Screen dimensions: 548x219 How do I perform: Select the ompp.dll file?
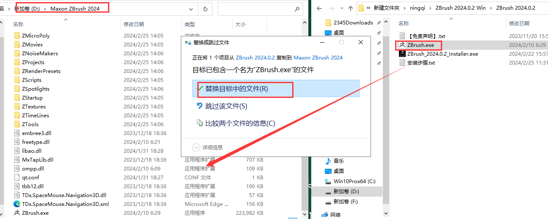33,168
